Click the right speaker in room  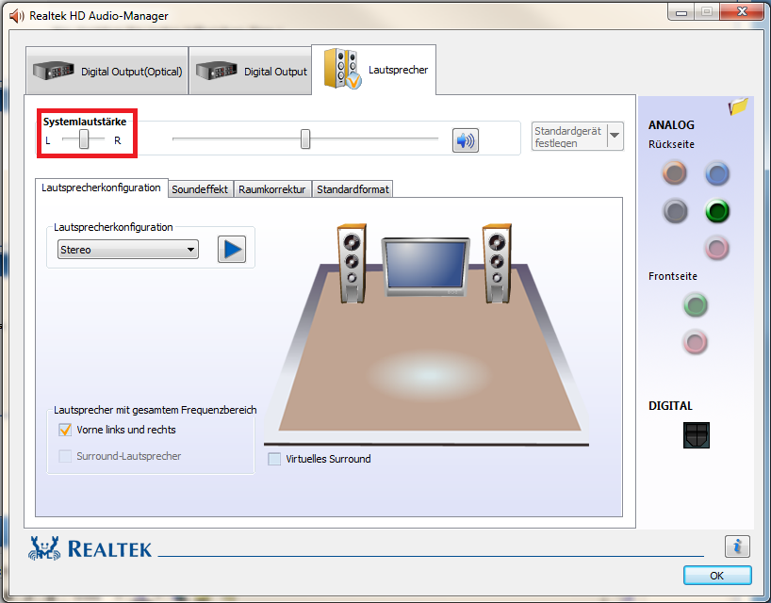497,263
